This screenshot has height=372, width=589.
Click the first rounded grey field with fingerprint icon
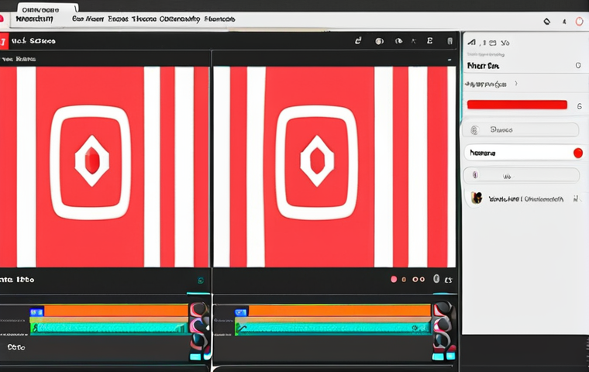522,129
